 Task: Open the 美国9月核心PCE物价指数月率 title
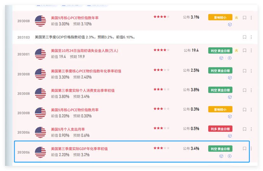(75, 110)
